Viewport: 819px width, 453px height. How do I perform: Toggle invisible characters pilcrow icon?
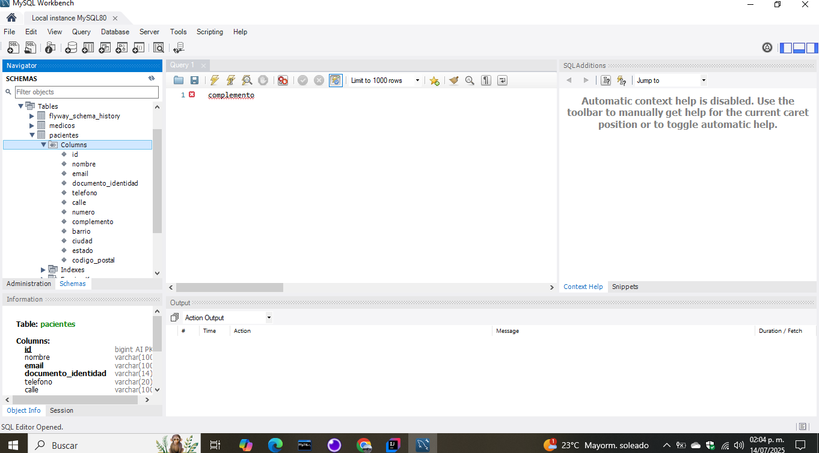pos(486,81)
